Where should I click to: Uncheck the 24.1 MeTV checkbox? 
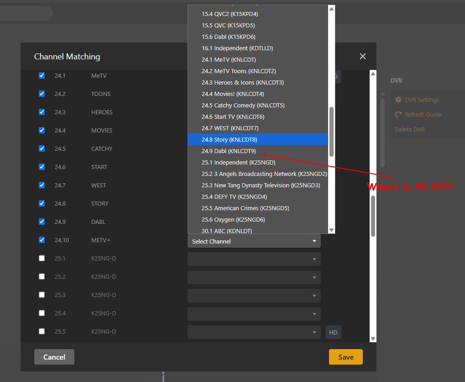[x=42, y=75]
